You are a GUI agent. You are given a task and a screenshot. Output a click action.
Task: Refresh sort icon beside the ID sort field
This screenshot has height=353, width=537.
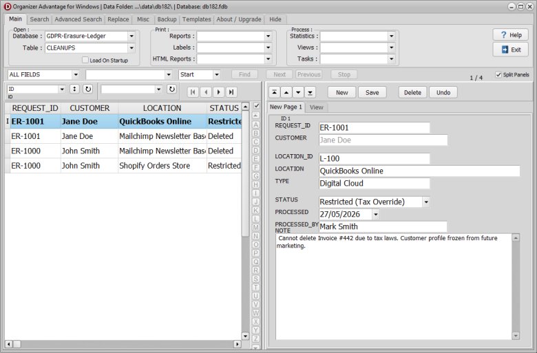(x=88, y=89)
